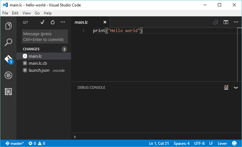Refresh the Git changes list
Screen dimensions: 242x147
click(x=52, y=22)
